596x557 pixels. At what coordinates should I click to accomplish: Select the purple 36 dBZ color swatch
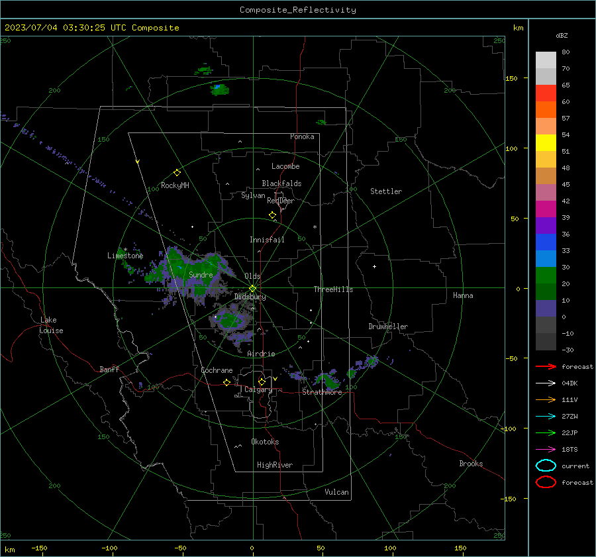click(x=546, y=226)
